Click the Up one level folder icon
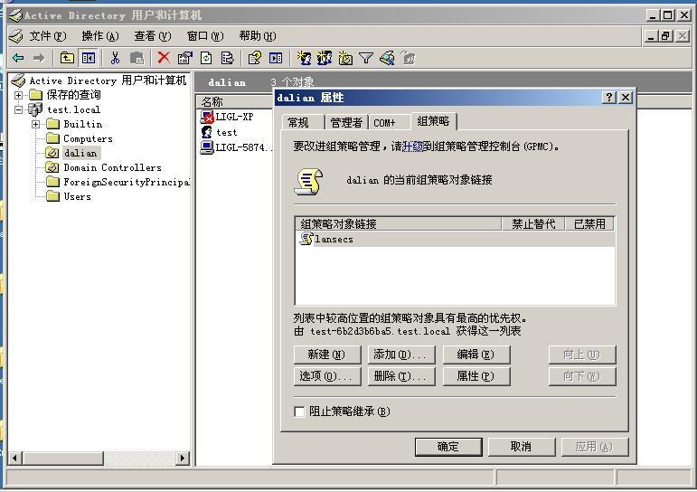 67,58
